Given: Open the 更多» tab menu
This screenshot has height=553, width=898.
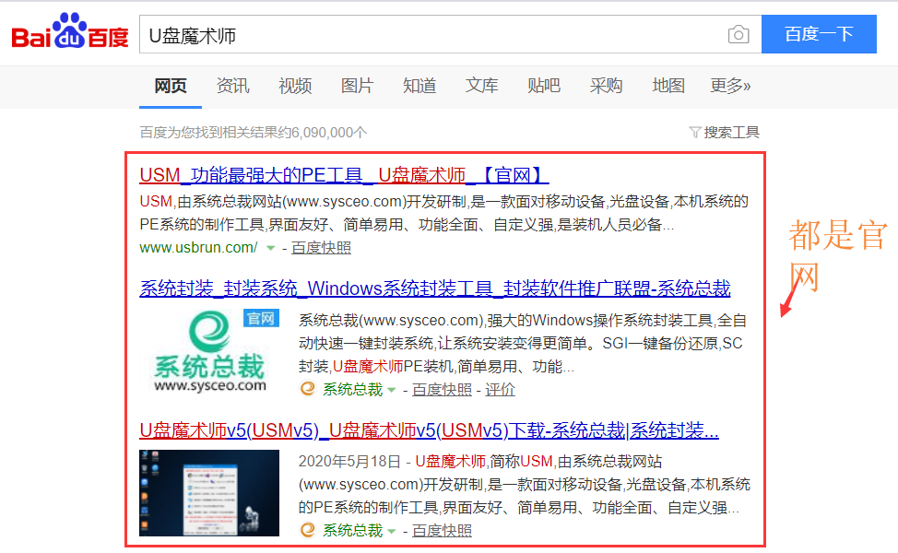Looking at the screenshot, I should pos(730,86).
